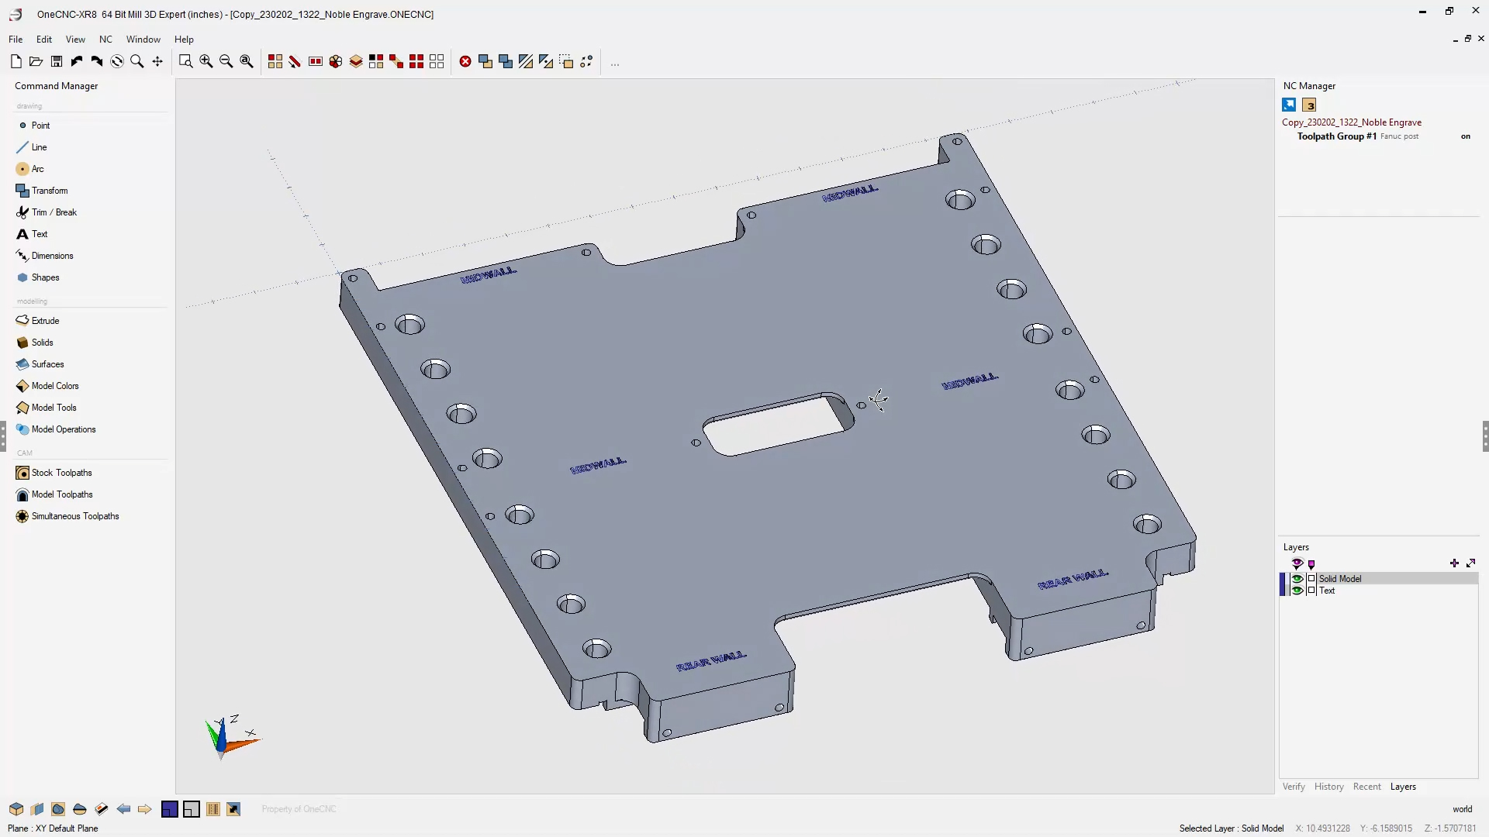The image size is (1489, 837).
Task: Open the purple eye layer visibility dropdown
Action: (x=1297, y=564)
